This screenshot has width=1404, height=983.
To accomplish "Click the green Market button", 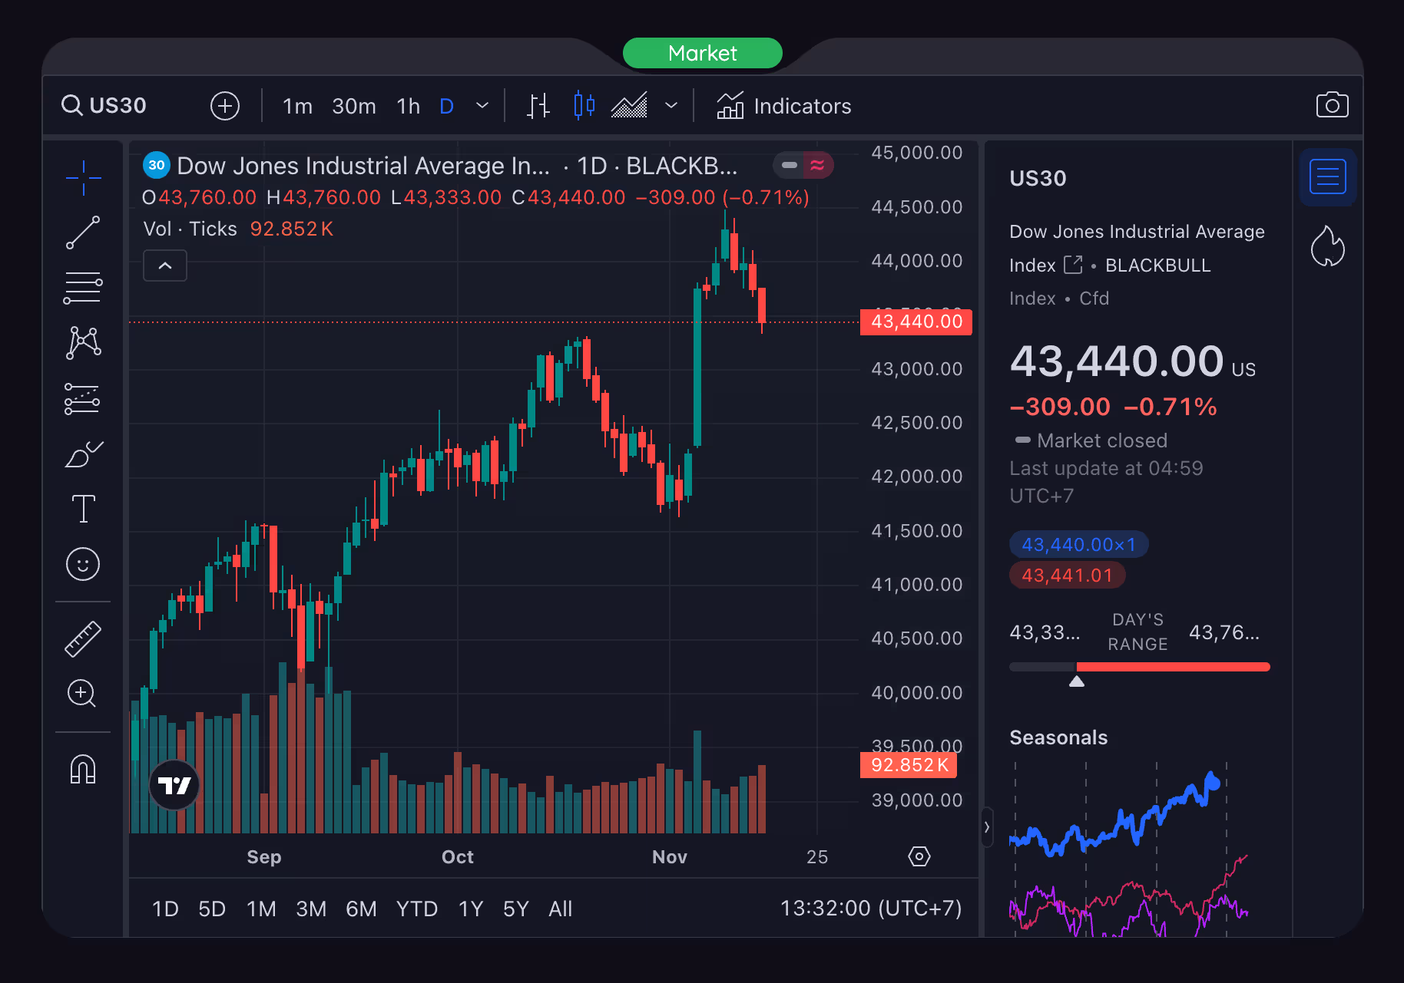I will coord(703,53).
